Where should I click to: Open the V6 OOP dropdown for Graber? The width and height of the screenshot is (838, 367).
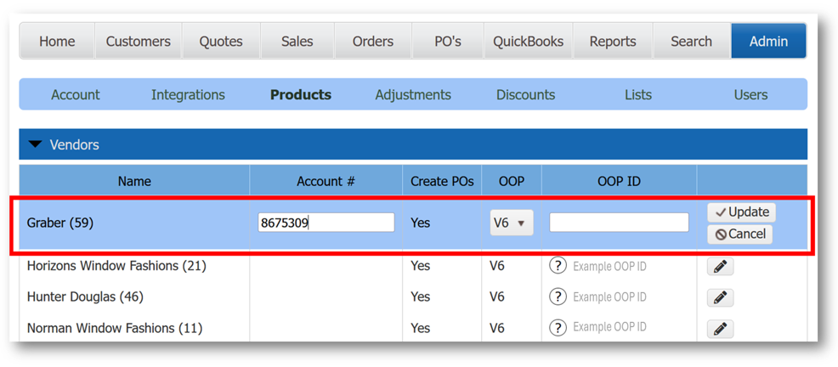(x=511, y=223)
